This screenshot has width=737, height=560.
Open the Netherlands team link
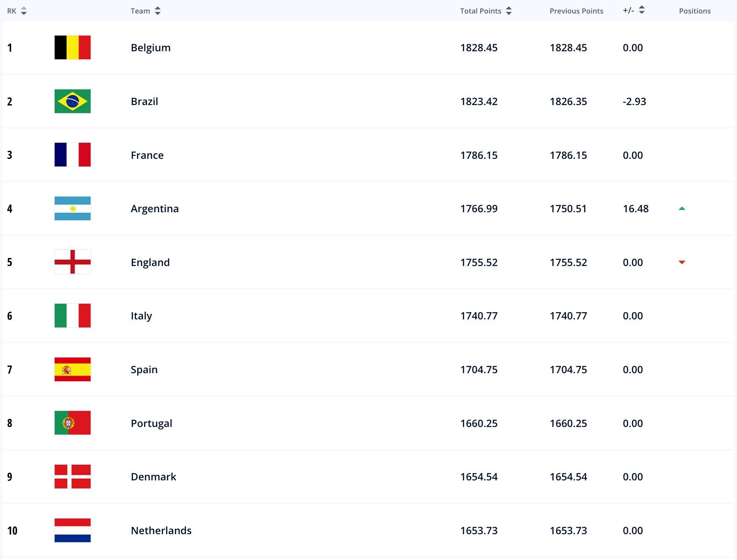161,531
